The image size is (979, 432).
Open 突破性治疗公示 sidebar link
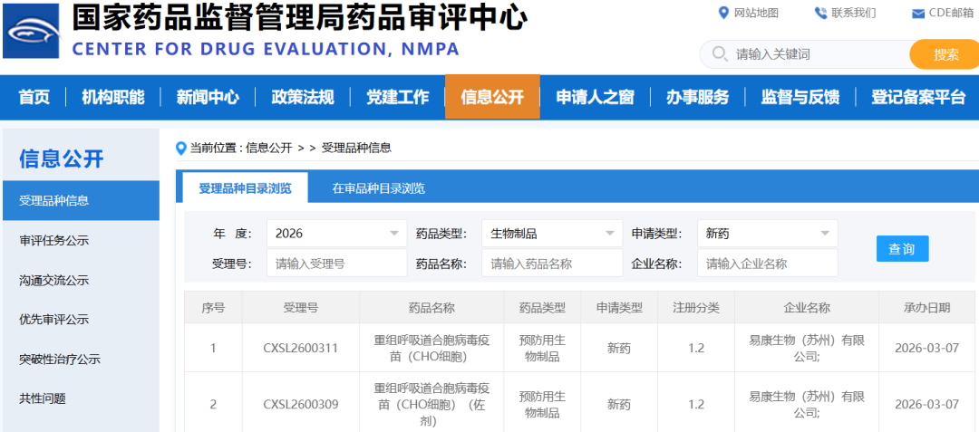tap(60, 359)
